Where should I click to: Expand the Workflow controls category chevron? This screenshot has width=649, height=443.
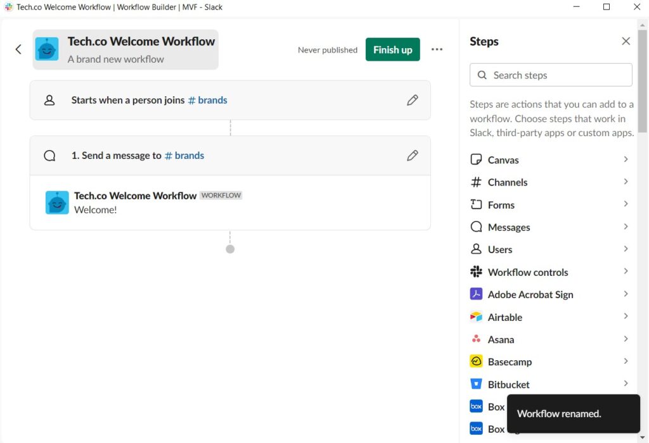coord(626,271)
